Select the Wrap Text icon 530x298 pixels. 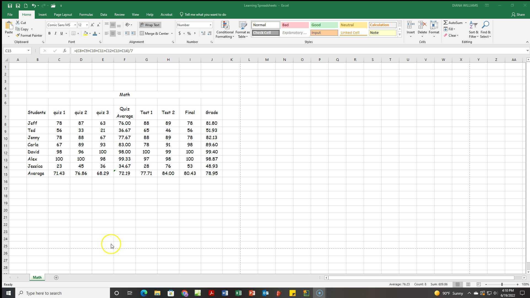point(150,25)
